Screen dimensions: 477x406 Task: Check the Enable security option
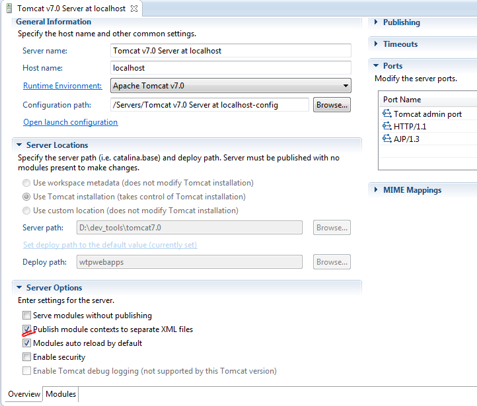coord(26,356)
